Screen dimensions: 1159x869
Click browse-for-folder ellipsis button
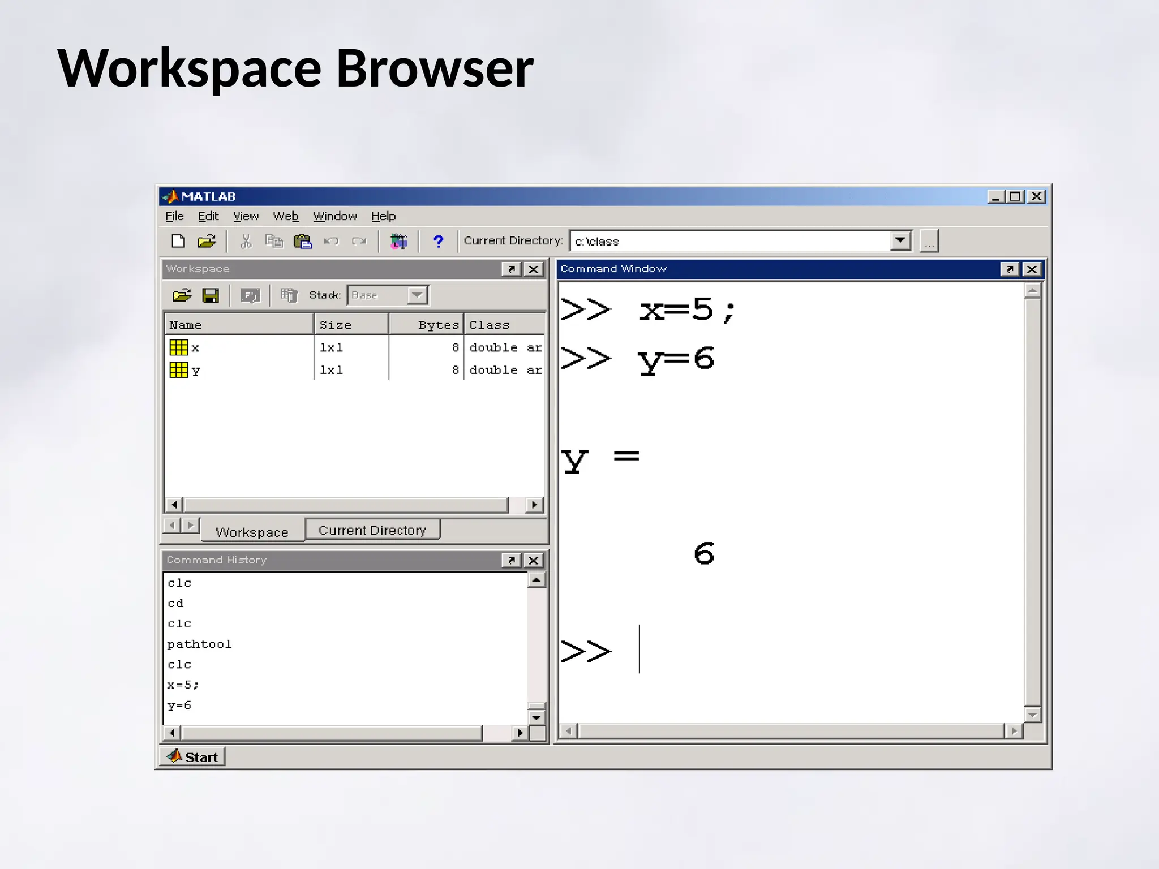point(929,241)
